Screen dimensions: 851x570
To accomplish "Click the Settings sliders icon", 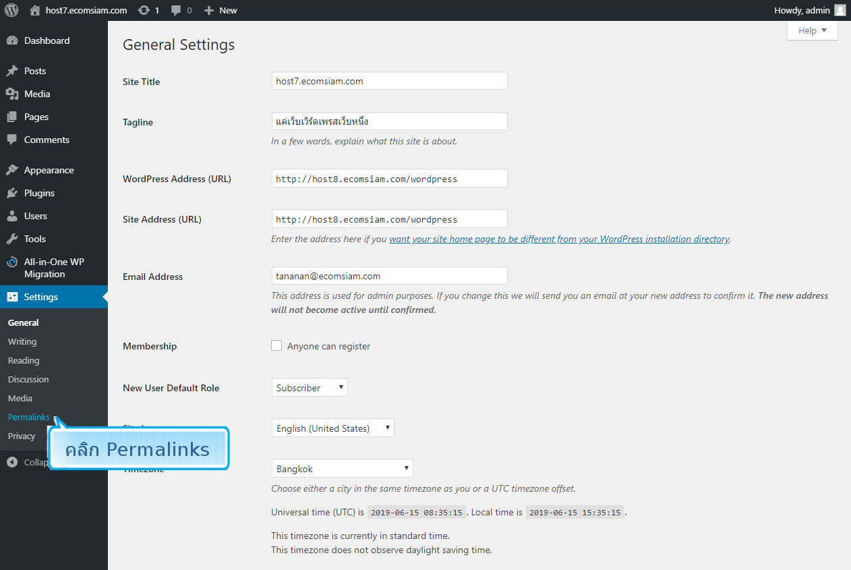I will point(12,297).
